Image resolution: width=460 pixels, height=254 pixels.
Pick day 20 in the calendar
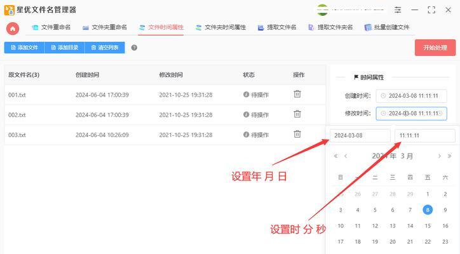point(393,242)
